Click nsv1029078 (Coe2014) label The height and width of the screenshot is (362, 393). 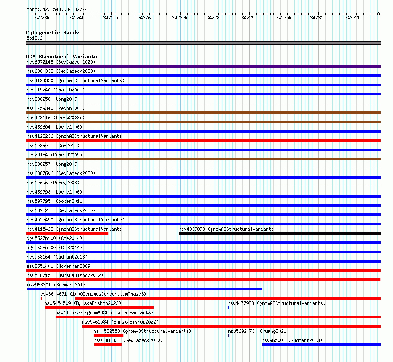point(53,145)
